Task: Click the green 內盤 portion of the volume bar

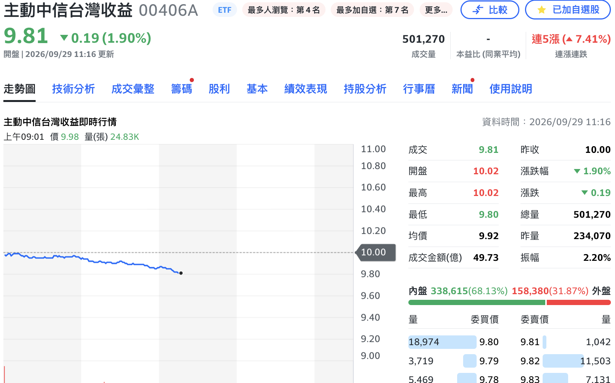Action: pos(477,302)
